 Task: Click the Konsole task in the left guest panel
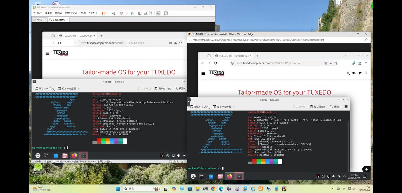(83, 155)
